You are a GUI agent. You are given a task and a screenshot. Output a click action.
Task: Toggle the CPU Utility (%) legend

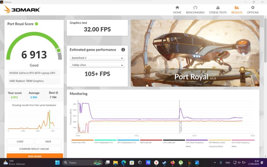[174, 142]
